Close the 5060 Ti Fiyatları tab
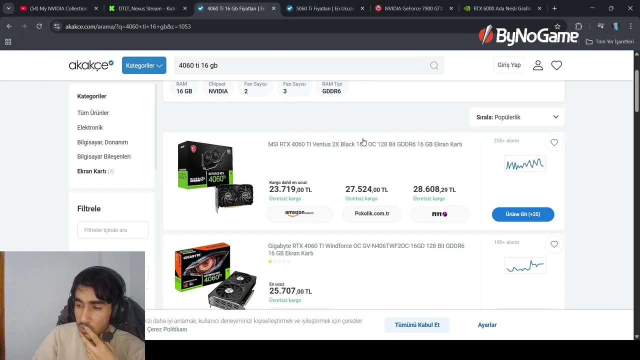Screen dimensions: 640x360 tap(362, 8)
